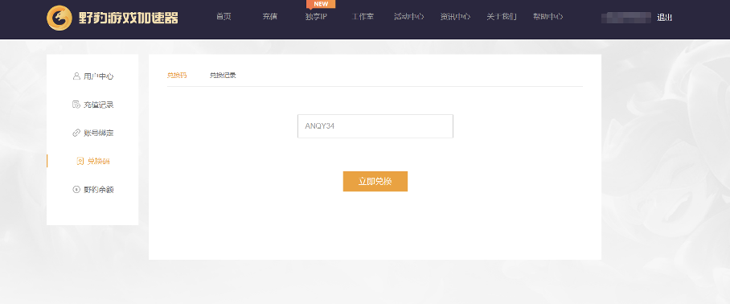This screenshot has height=304, width=730.
Task: Click the account binding link icon
Action: 76,133
